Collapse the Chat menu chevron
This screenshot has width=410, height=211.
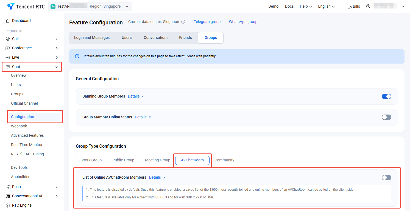coord(57,67)
